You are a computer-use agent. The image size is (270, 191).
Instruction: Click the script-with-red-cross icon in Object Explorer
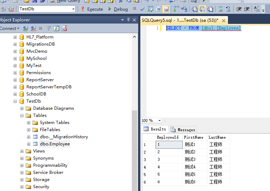tap(64, 29)
